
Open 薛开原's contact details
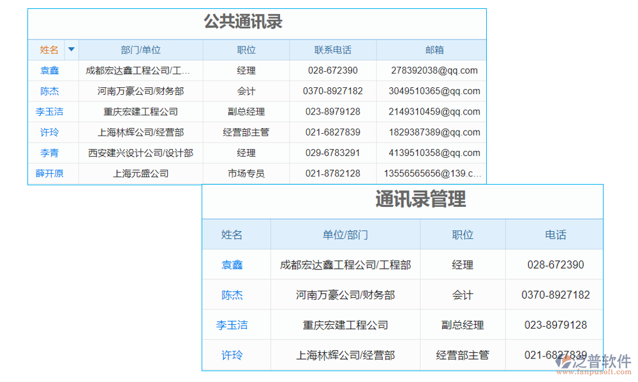49,173
